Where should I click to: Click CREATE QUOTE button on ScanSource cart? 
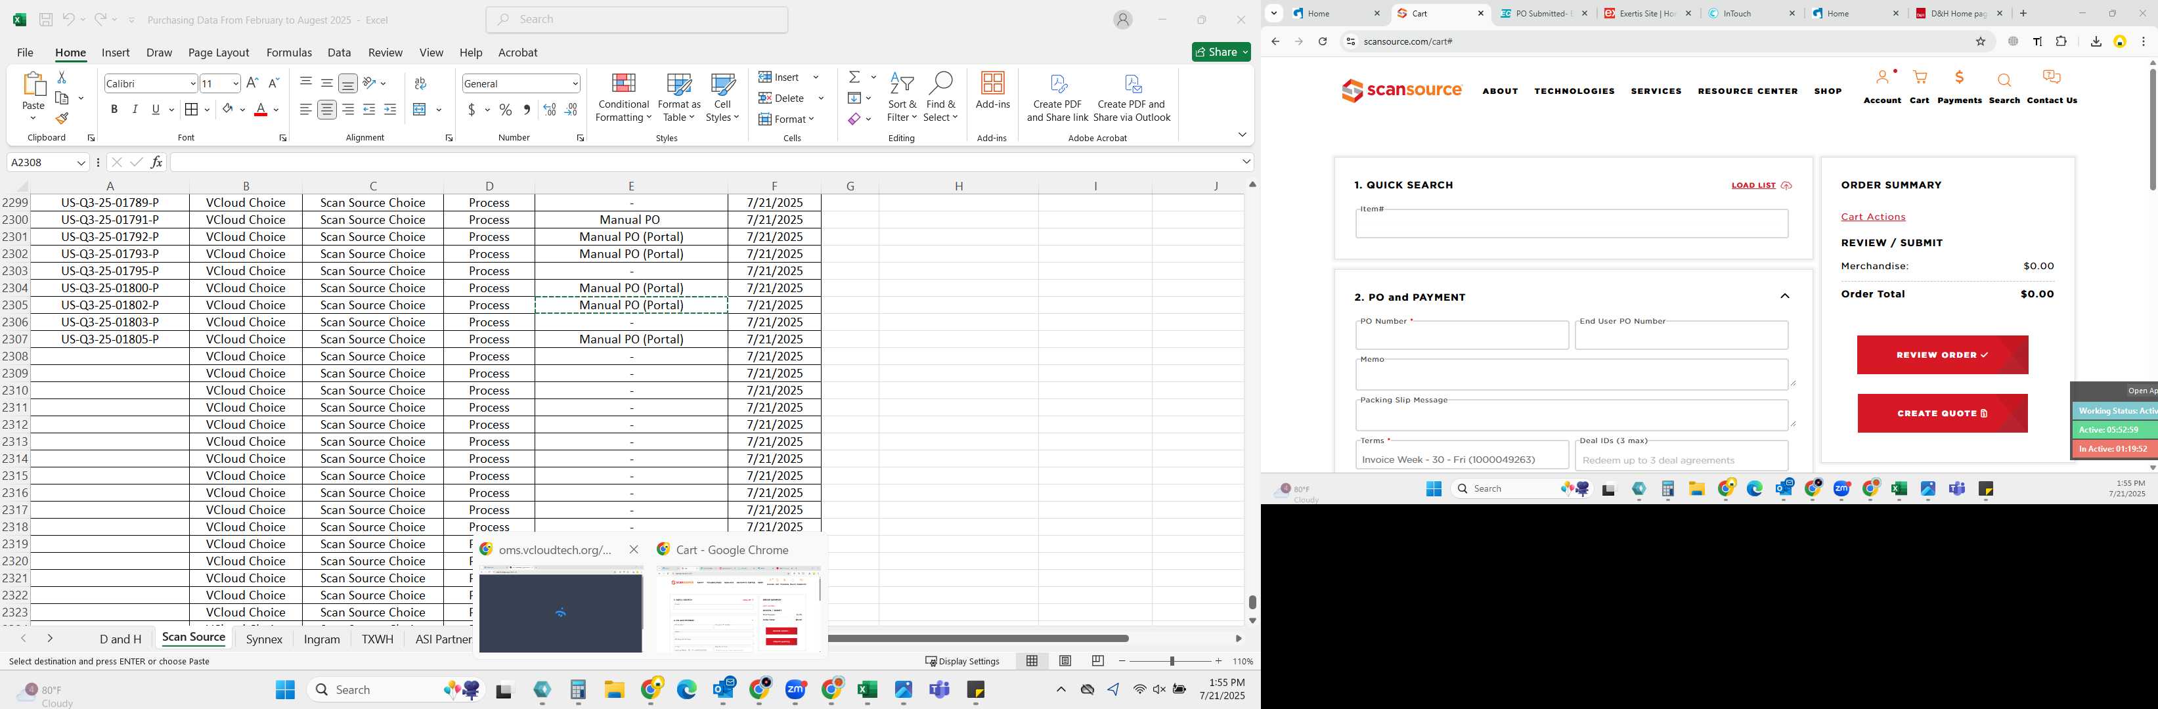pos(1942,414)
